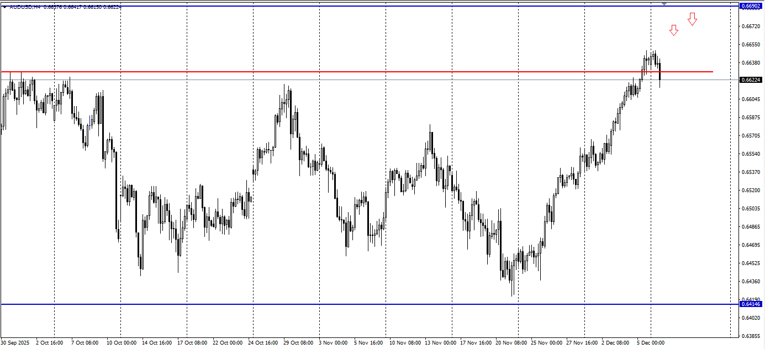Click the 0.65035 price scale label
Screen dimensions: 765x349
point(752,208)
